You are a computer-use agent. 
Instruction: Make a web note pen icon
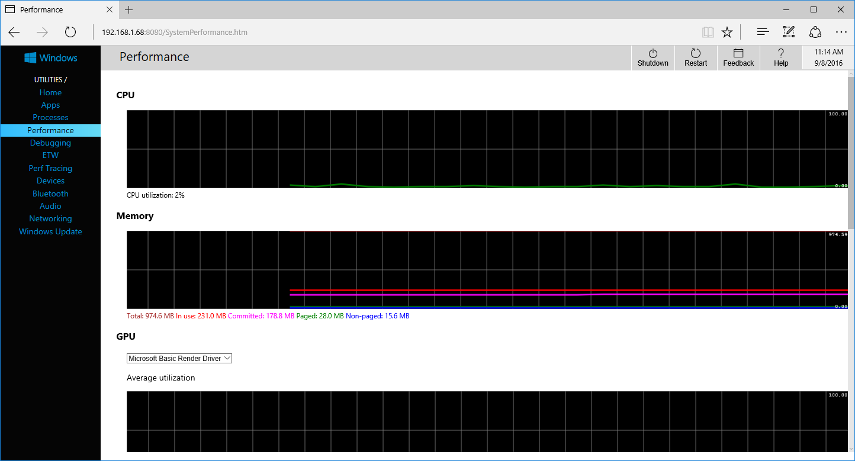pos(789,32)
